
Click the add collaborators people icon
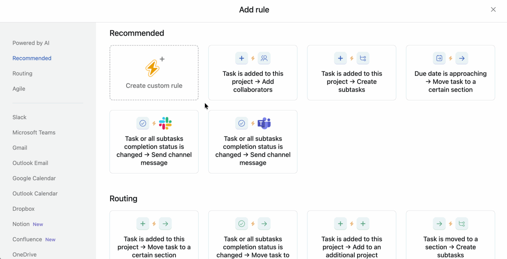(x=264, y=58)
